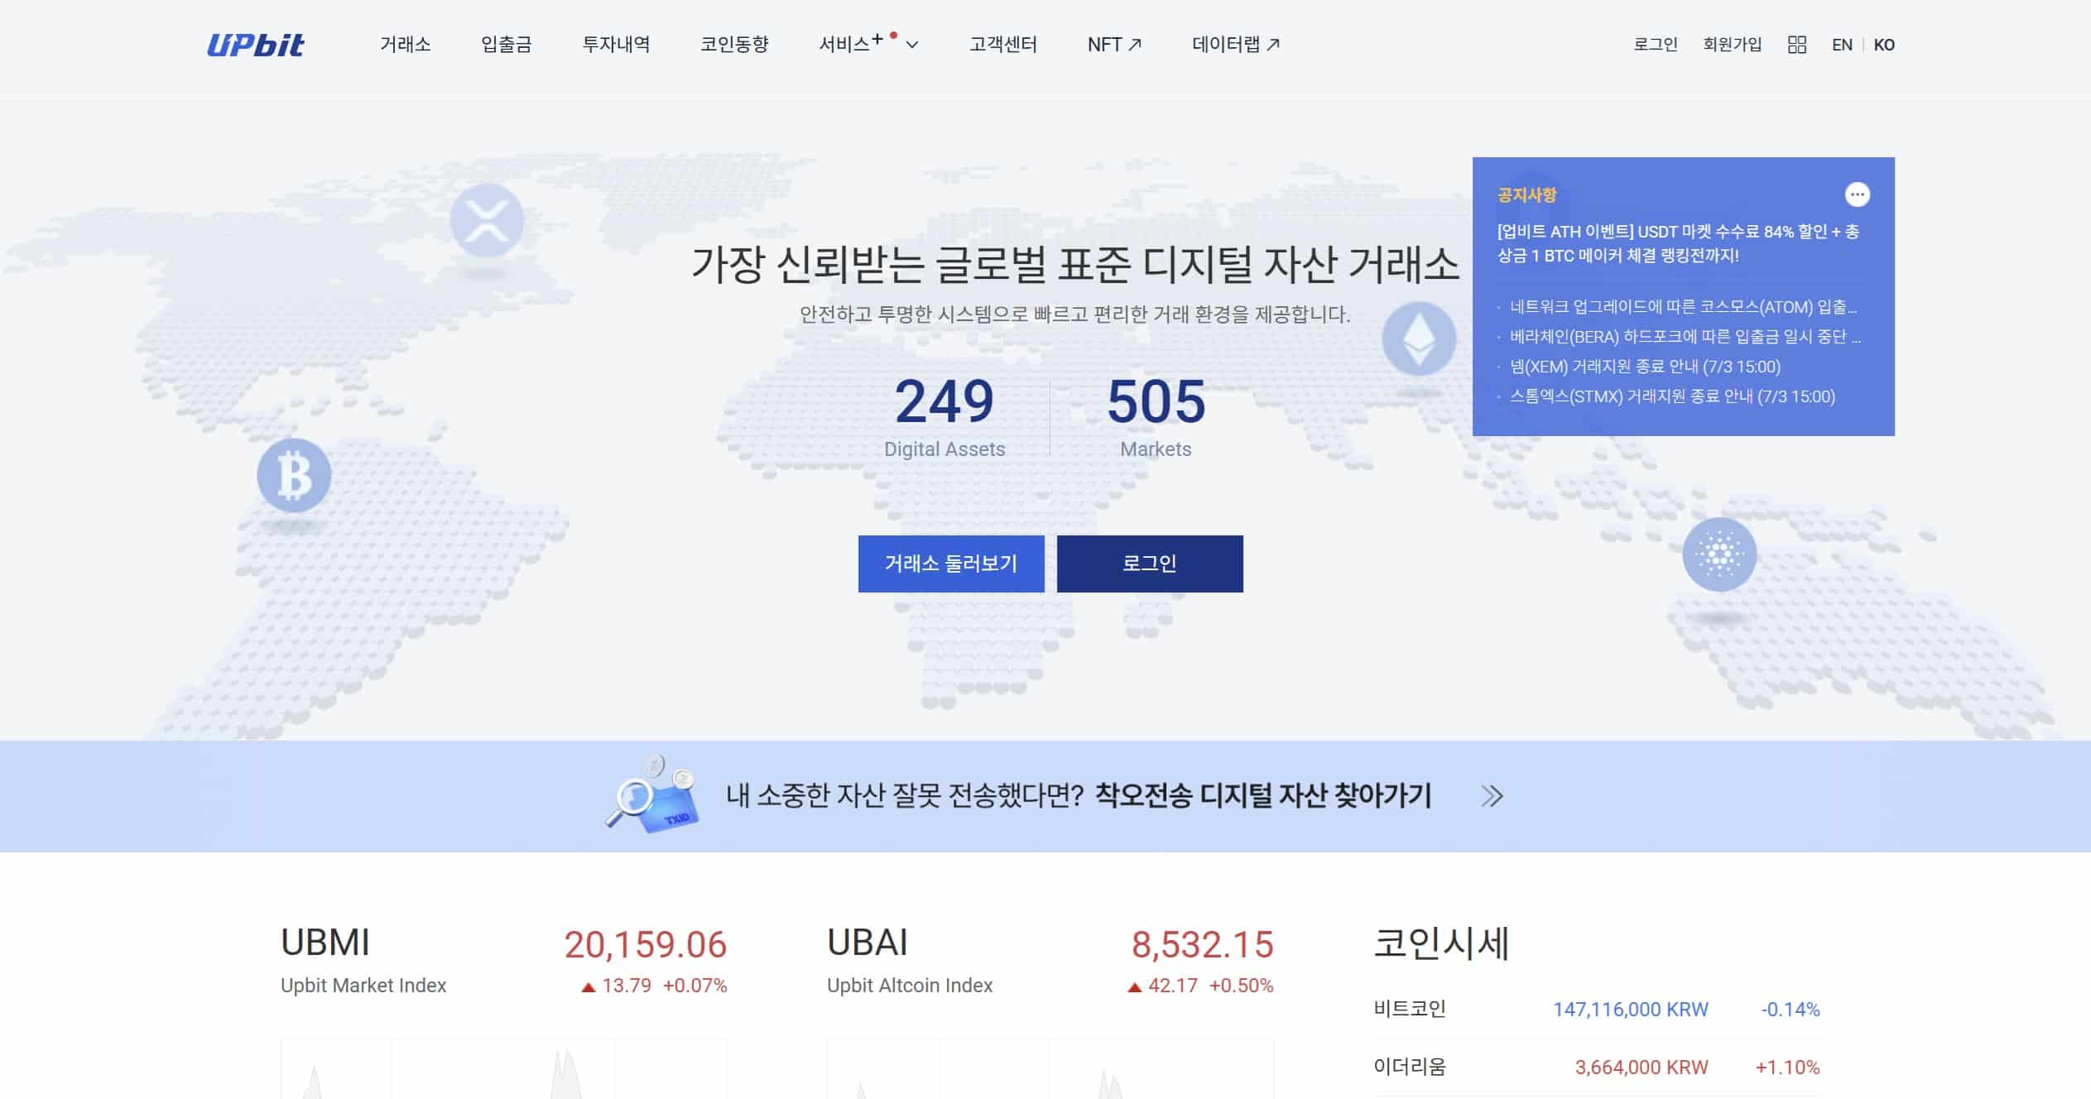Click the 거래소 둘러보기 button
The height and width of the screenshot is (1099, 2091).
click(x=951, y=564)
